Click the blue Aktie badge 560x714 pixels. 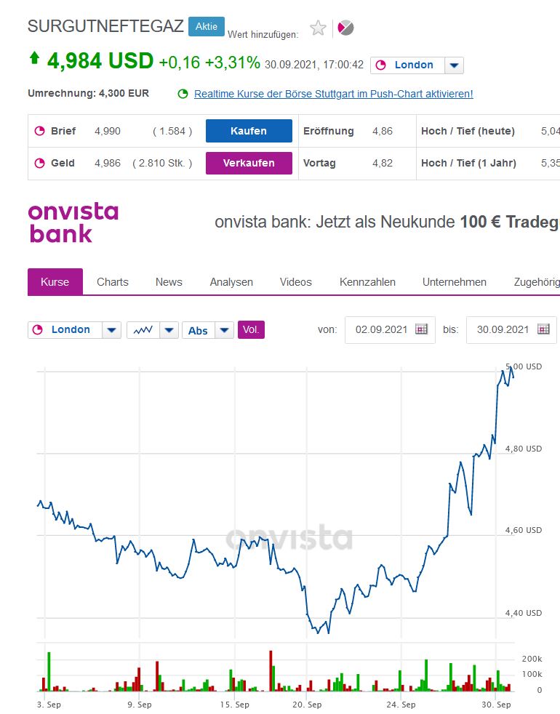[x=207, y=27]
